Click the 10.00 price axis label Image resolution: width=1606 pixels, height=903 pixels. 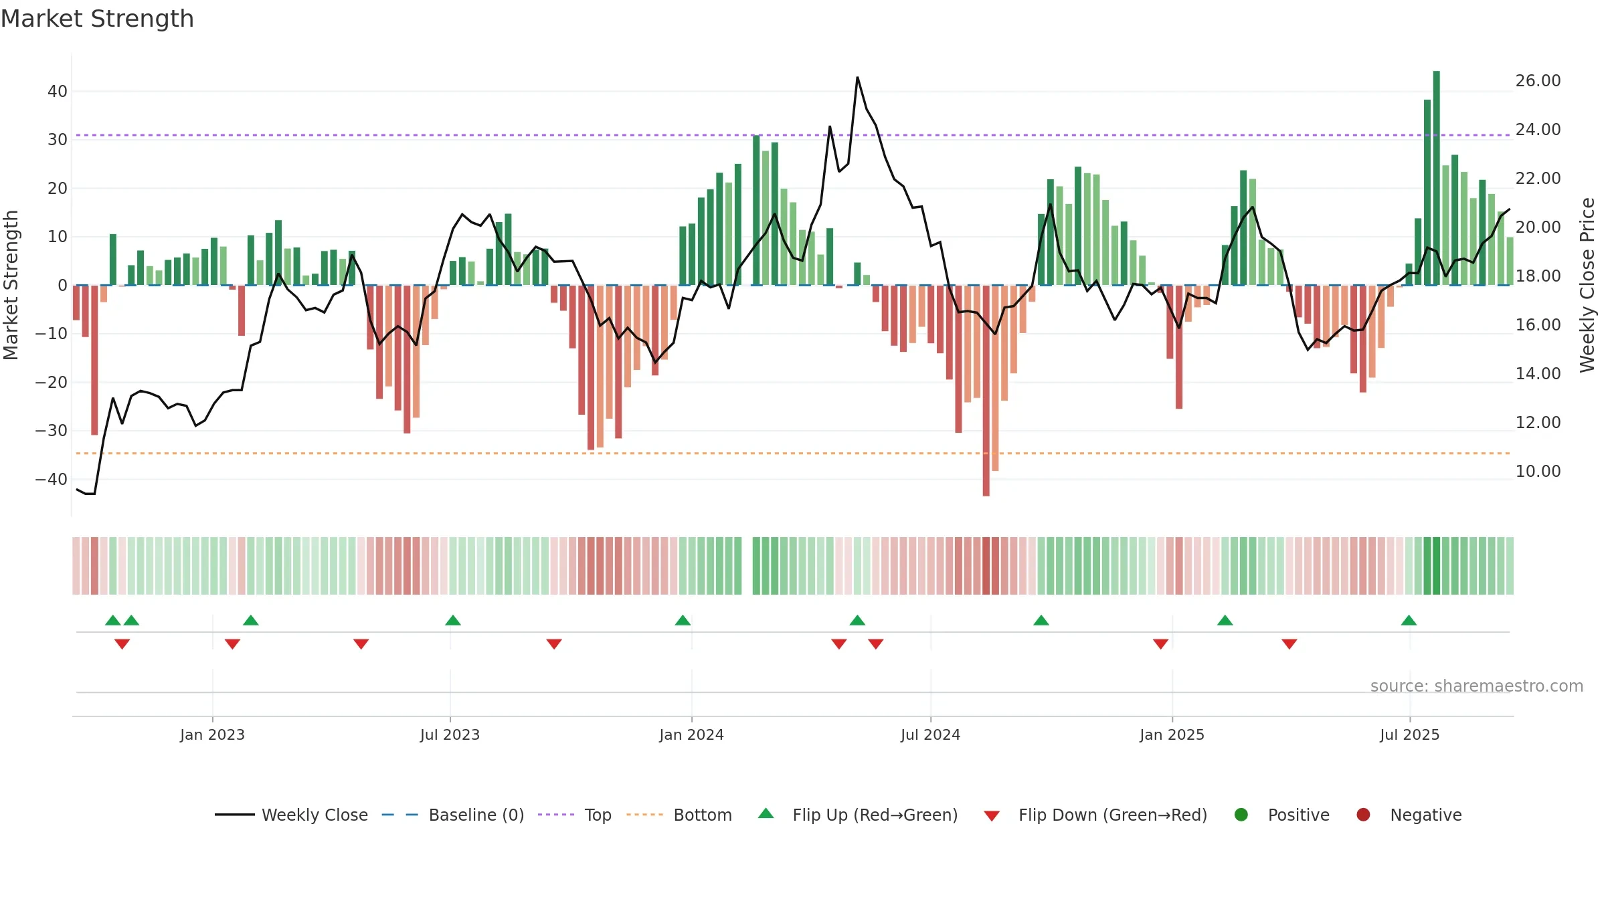[x=1538, y=472]
